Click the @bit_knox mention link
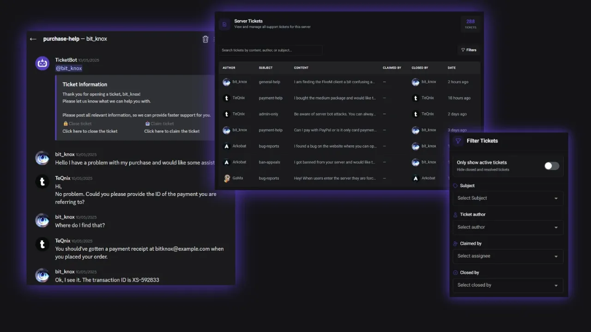591x332 pixels. coord(69,68)
